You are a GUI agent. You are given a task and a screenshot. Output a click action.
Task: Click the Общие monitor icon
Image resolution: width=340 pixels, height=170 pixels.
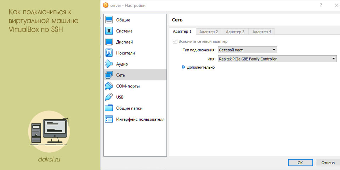pos(109,20)
